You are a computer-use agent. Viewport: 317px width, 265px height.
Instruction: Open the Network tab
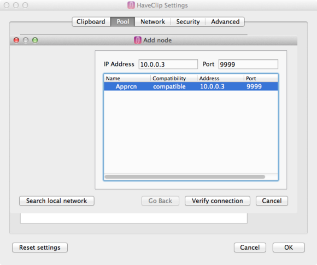[152, 22]
